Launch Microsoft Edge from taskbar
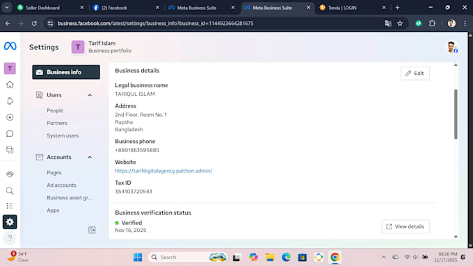 [x=286, y=257]
